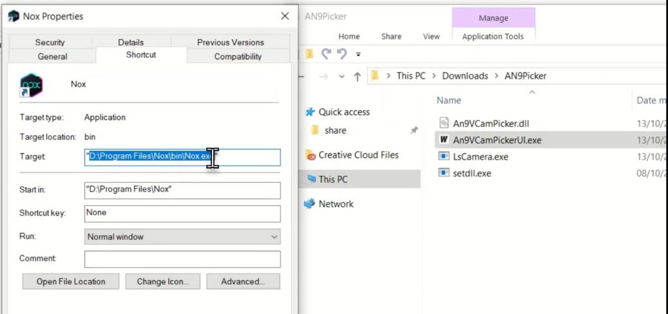The image size is (668, 314).
Task: Select the setdll.exe file icon
Action: click(444, 173)
